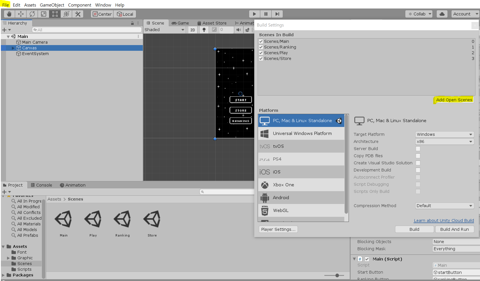
Task: Lock the Hierarchy panel
Action: tap(132, 23)
